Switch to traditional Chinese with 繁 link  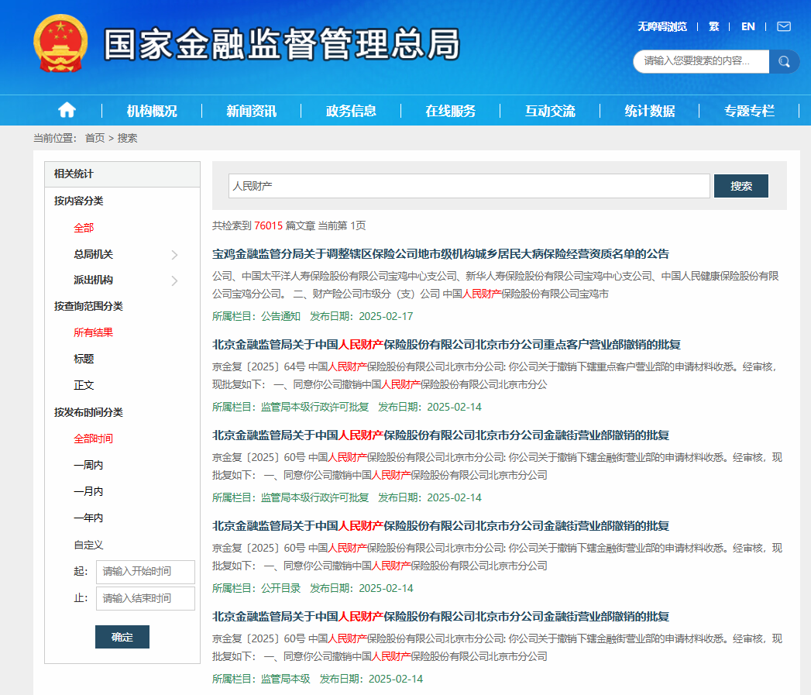click(x=713, y=26)
